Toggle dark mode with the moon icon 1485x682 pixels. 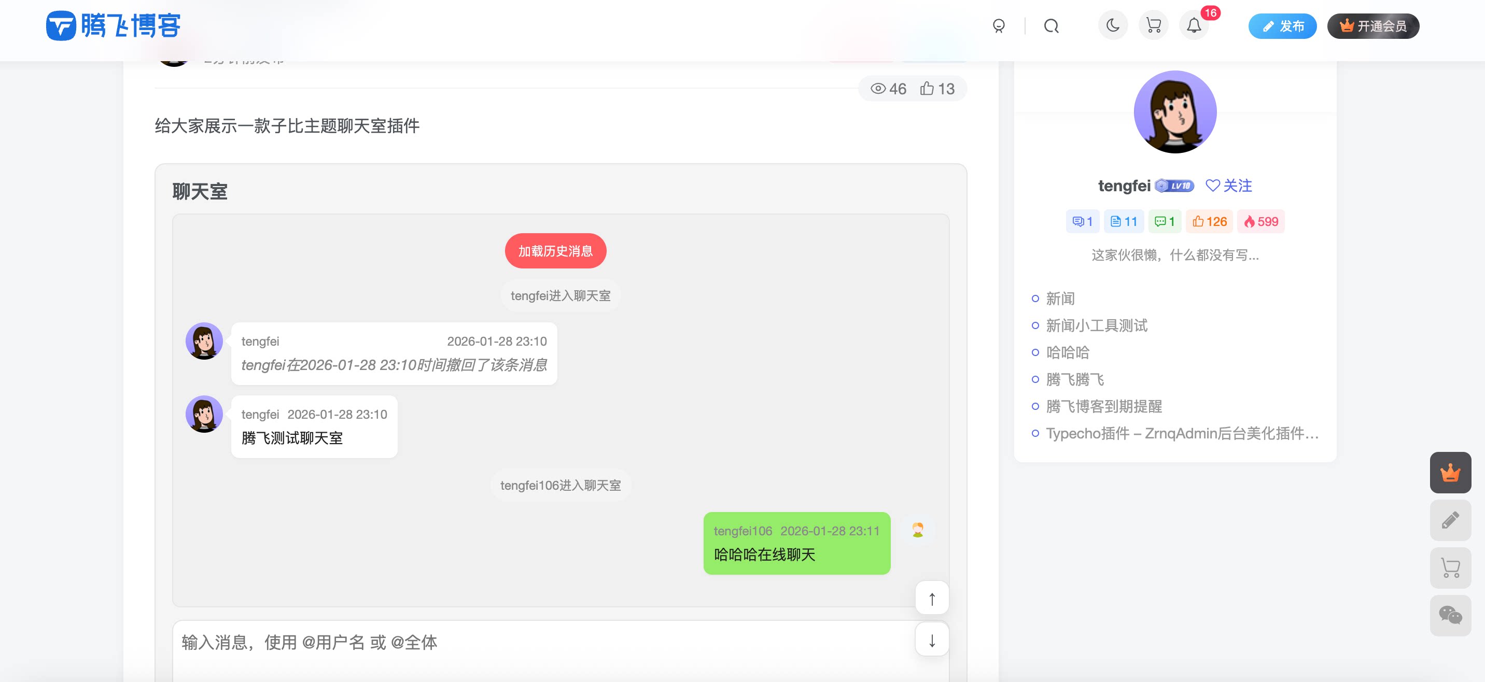[x=1113, y=25]
